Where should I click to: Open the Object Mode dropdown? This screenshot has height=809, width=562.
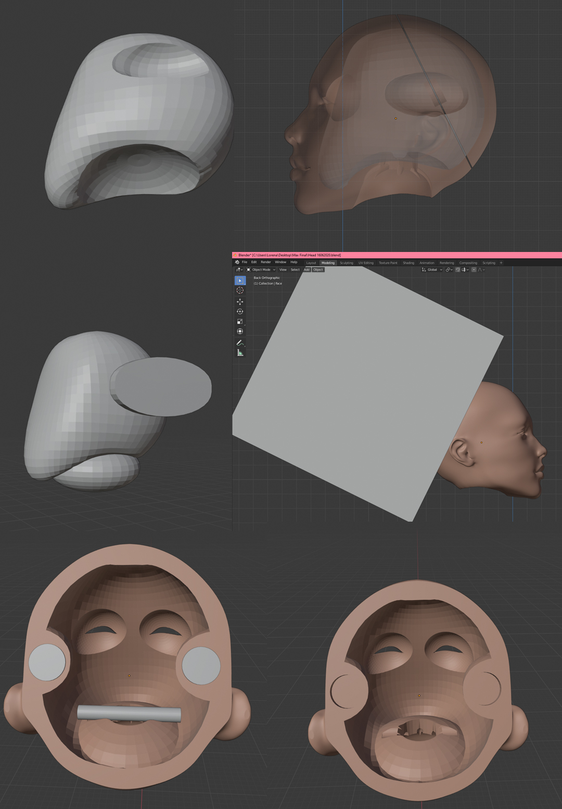click(x=261, y=270)
